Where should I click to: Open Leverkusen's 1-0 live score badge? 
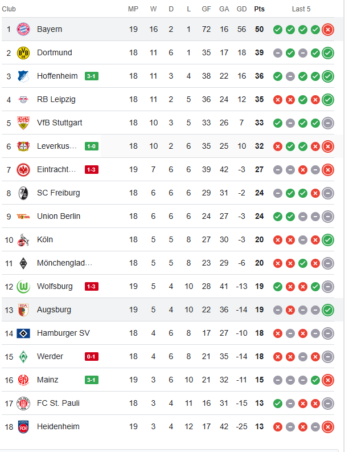pos(91,146)
